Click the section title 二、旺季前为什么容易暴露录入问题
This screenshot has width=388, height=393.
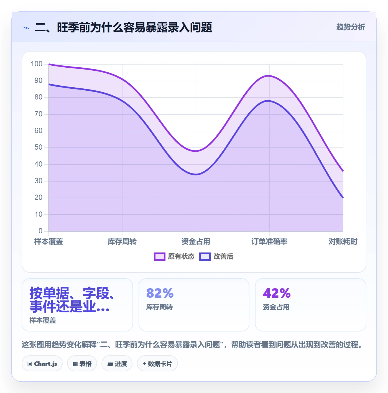[x=123, y=27]
